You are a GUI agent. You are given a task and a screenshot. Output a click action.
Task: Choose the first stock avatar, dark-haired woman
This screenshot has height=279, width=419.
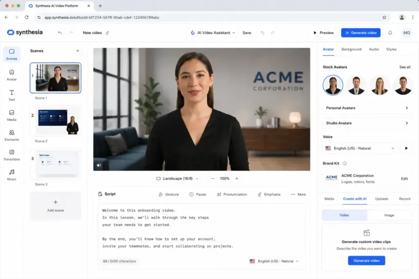pyautogui.click(x=333, y=85)
